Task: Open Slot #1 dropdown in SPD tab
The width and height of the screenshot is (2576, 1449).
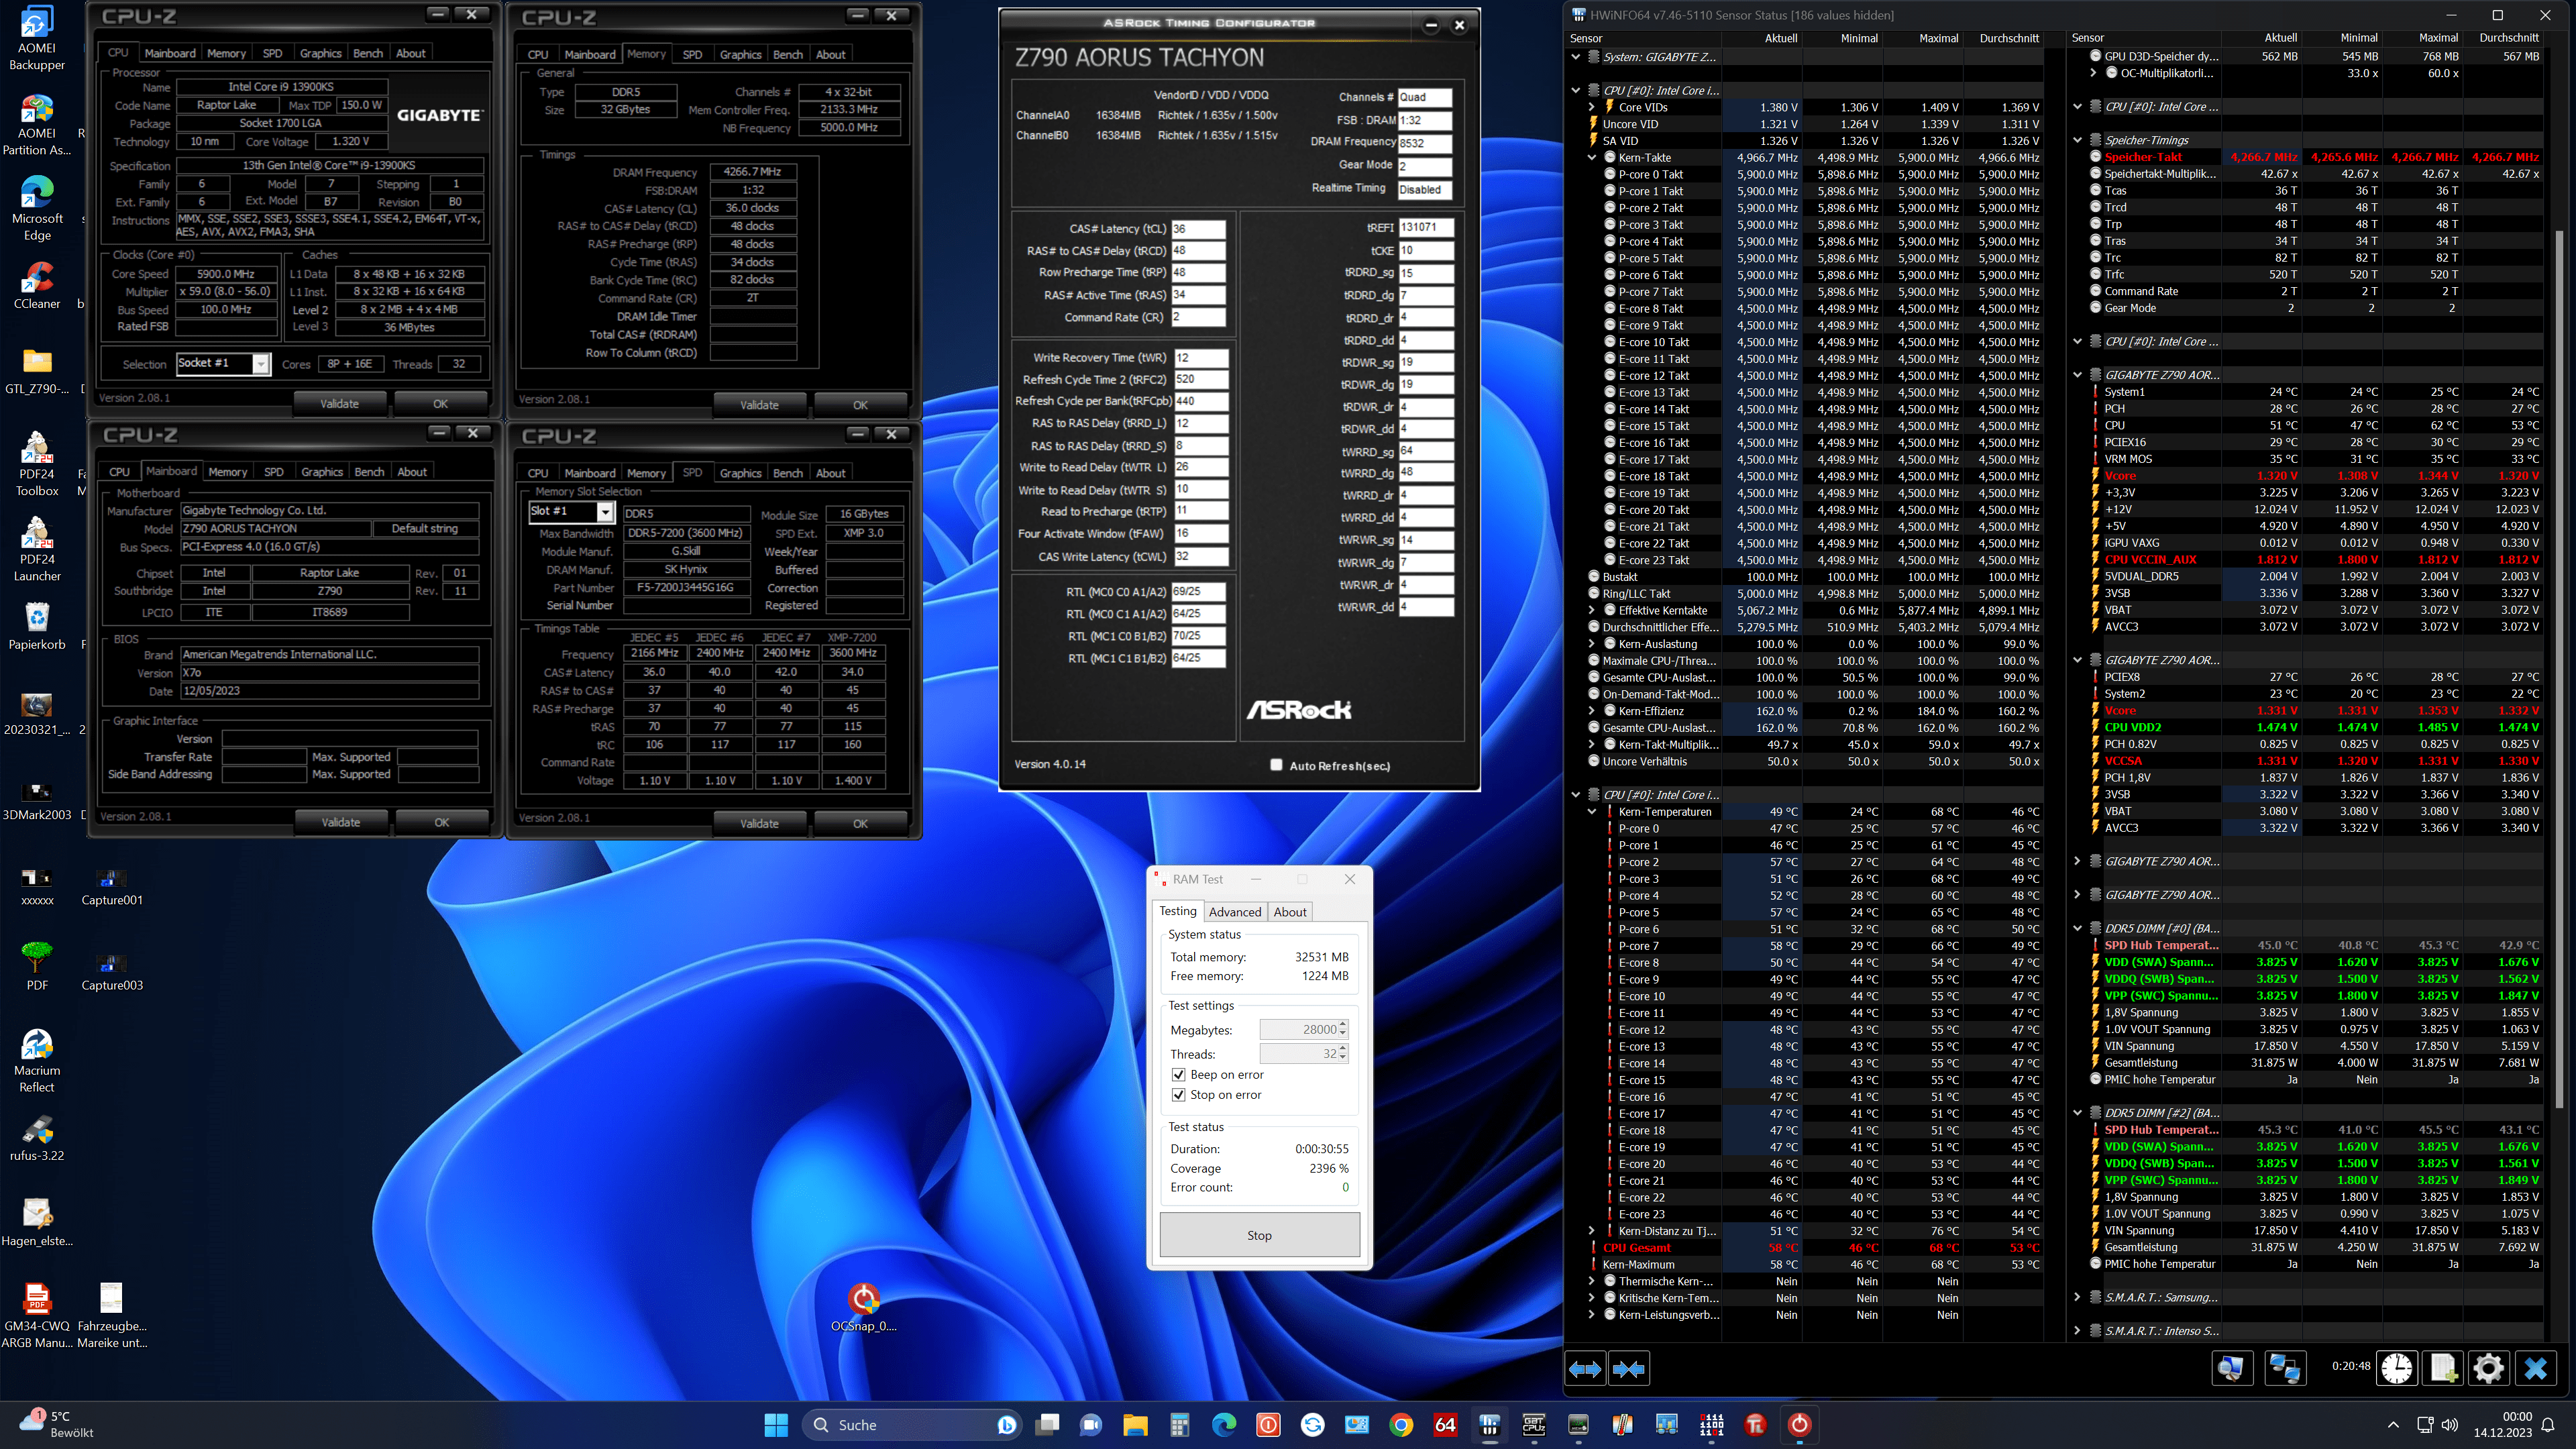Action: (605, 512)
